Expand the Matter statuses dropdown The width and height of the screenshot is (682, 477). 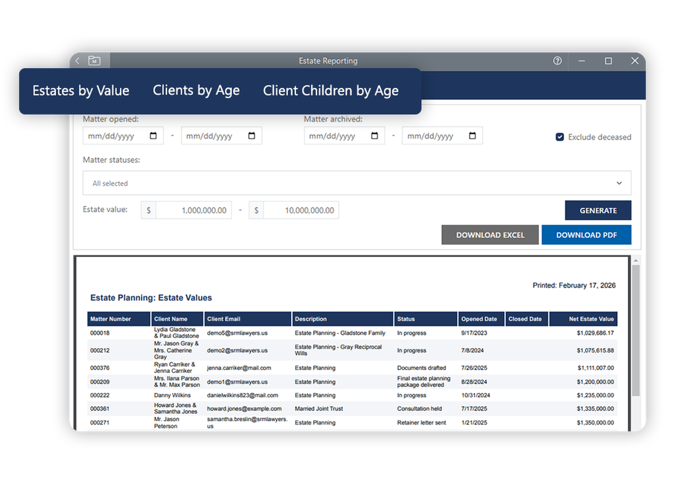(x=619, y=183)
